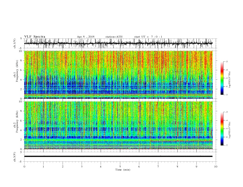Click inside the ch.2 spectrogram panel
Image resolution: width=243 pixels, height=187 pixels.
pyautogui.click(x=118, y=125)
